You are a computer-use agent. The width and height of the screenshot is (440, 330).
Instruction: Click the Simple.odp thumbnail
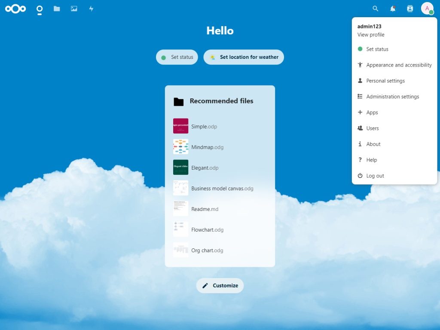point(181,126)
